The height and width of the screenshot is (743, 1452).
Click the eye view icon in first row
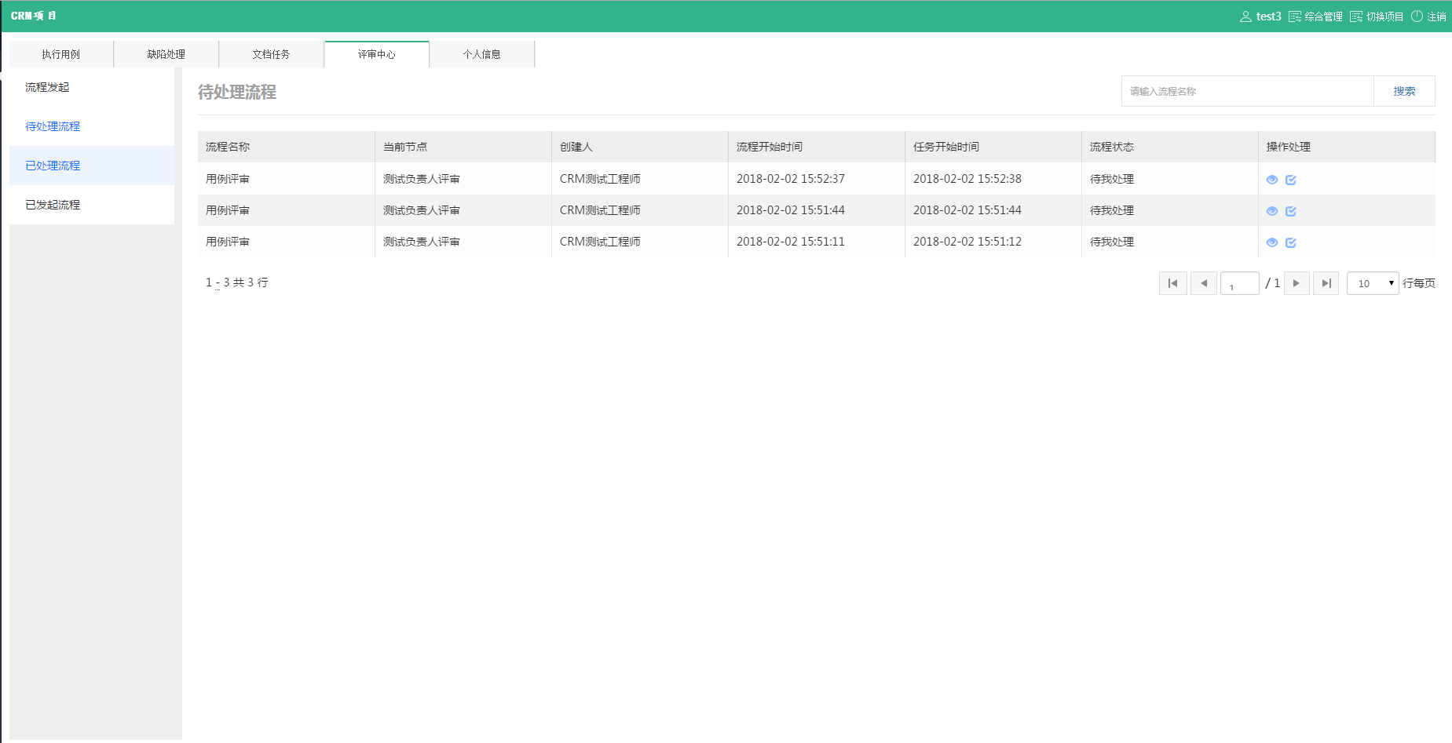1272,180
